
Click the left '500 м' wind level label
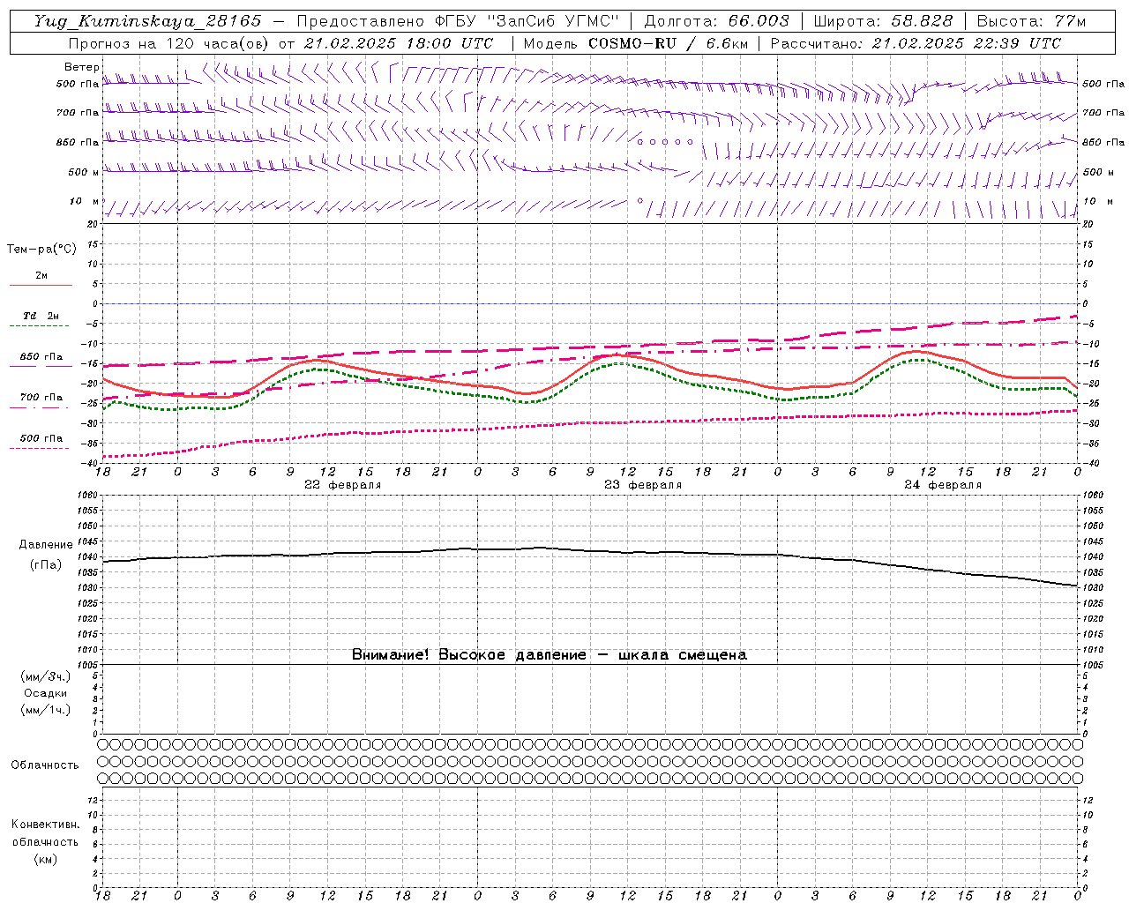[84, 172]
